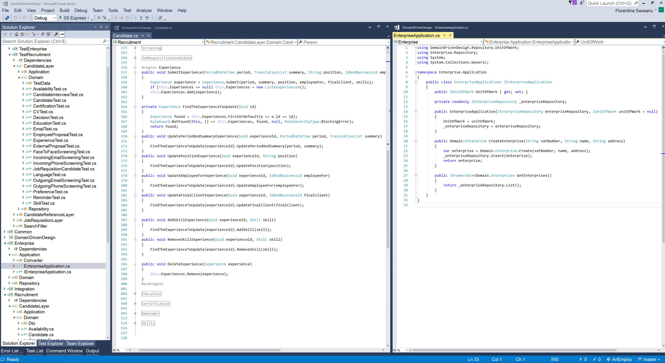This screenshot has width=665, height=363.
Task: Open Properties wrench icon in Solution Explorer
Action: pyautogui.click(x=56, y=34)
